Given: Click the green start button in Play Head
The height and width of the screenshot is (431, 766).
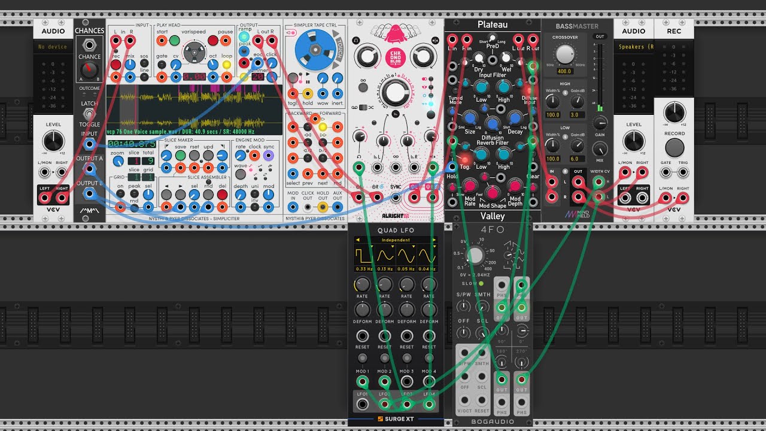Looking at the screenshot, I should pos(174,41).
